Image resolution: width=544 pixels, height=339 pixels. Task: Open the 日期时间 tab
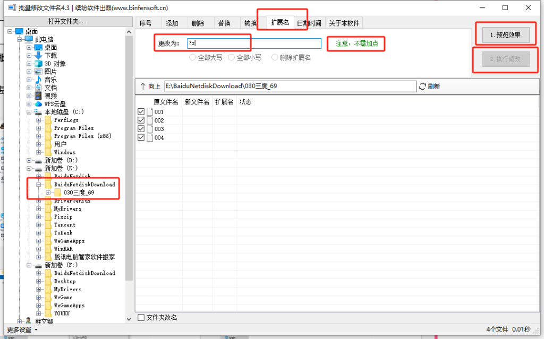tap(309, 23)
